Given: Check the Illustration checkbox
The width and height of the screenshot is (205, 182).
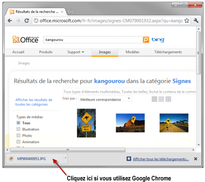Looking at the screenshot, I should [18, 129].
